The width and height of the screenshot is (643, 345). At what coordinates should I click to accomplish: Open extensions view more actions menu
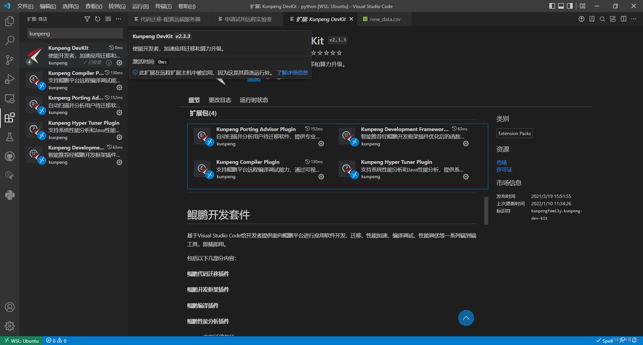119,19
